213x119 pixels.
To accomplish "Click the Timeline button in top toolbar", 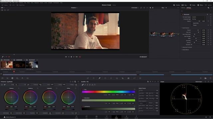I will [x=176, y=5].
